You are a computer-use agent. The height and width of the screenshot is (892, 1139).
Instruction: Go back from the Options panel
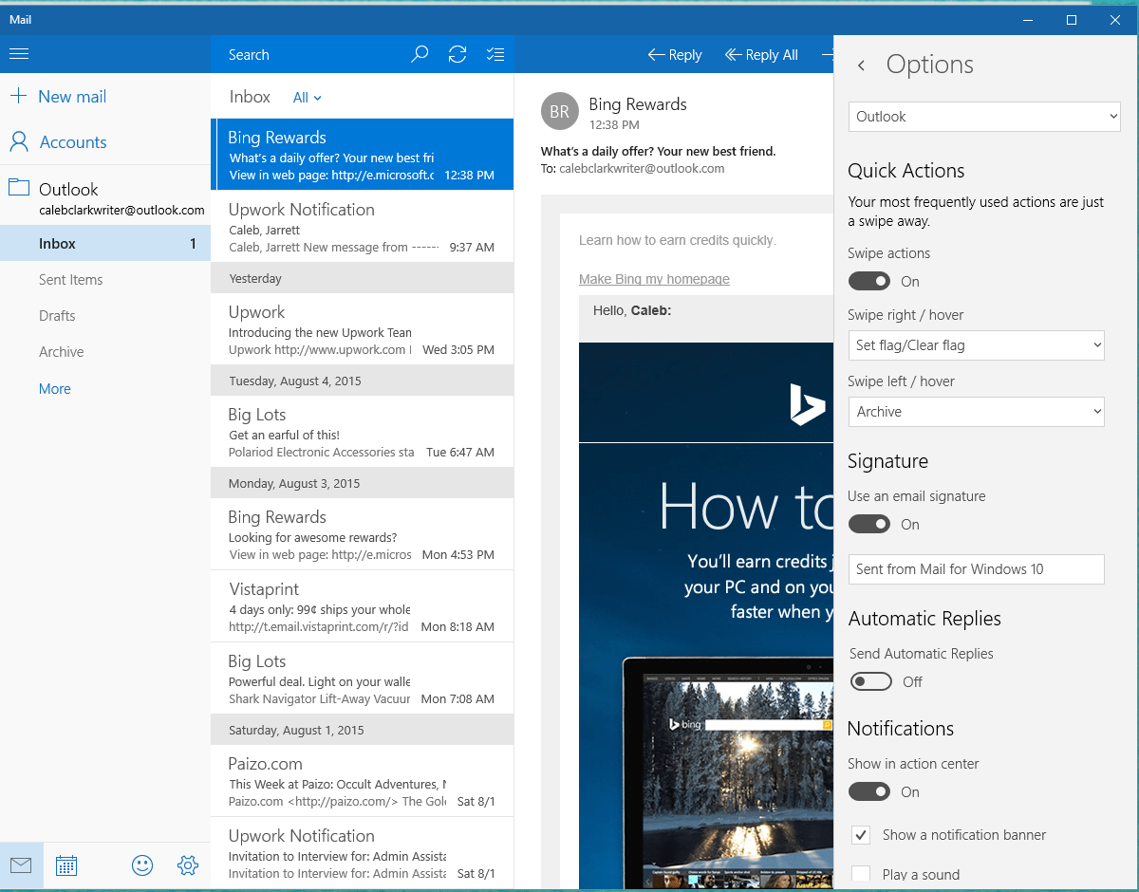tap(861, 65)
